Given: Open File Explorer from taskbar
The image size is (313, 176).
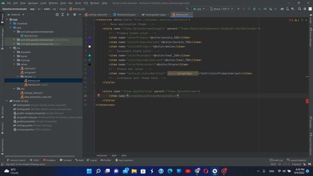Looking at the screenshot, I should click(134, 171).
